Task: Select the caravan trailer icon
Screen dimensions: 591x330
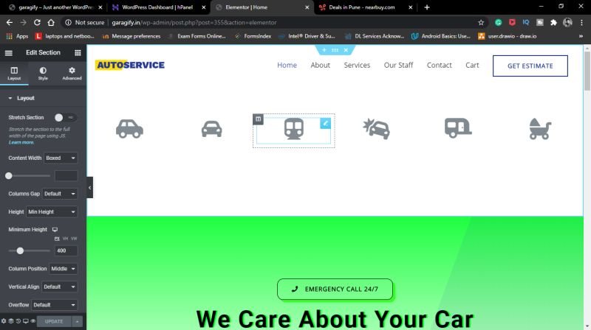Action: tap(458, 128)
